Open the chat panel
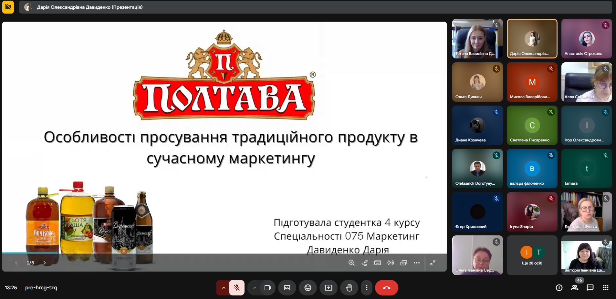 click(590, 288)
